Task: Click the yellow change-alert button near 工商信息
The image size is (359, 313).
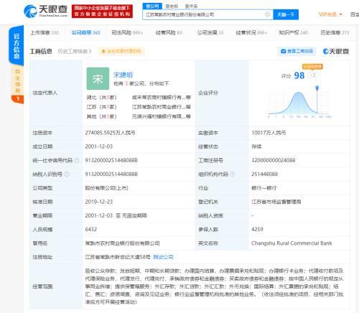Action: coord(121,51)
